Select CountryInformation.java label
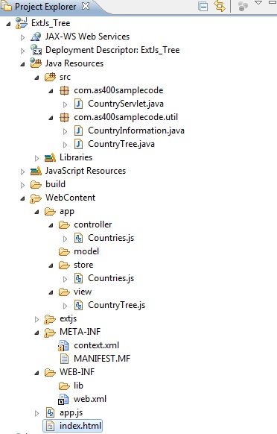 [136, 130]
